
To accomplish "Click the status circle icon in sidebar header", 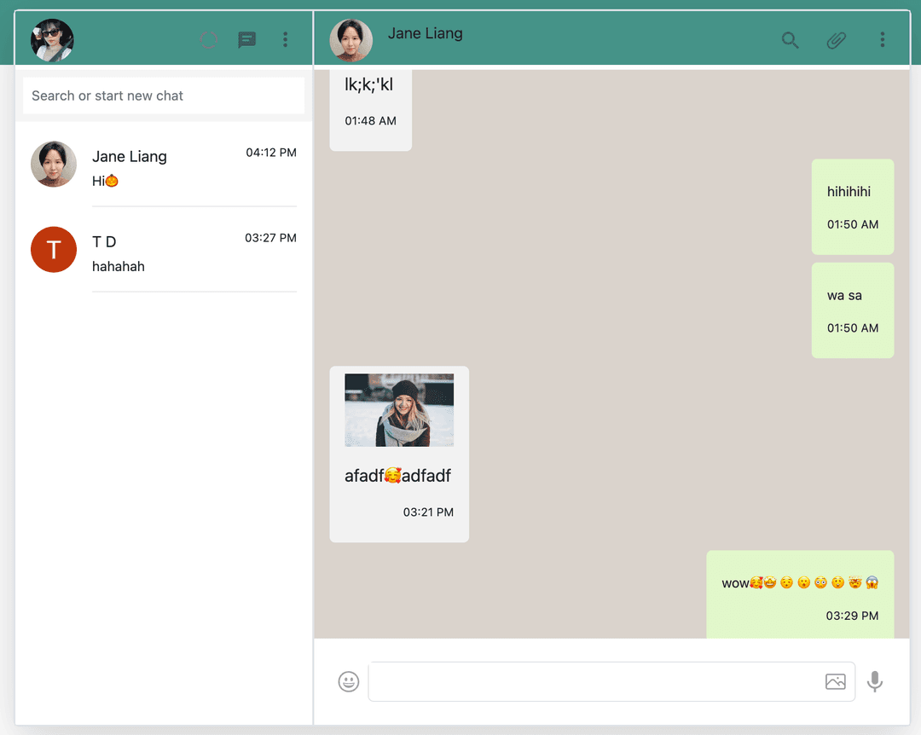I will coord(209,39).
